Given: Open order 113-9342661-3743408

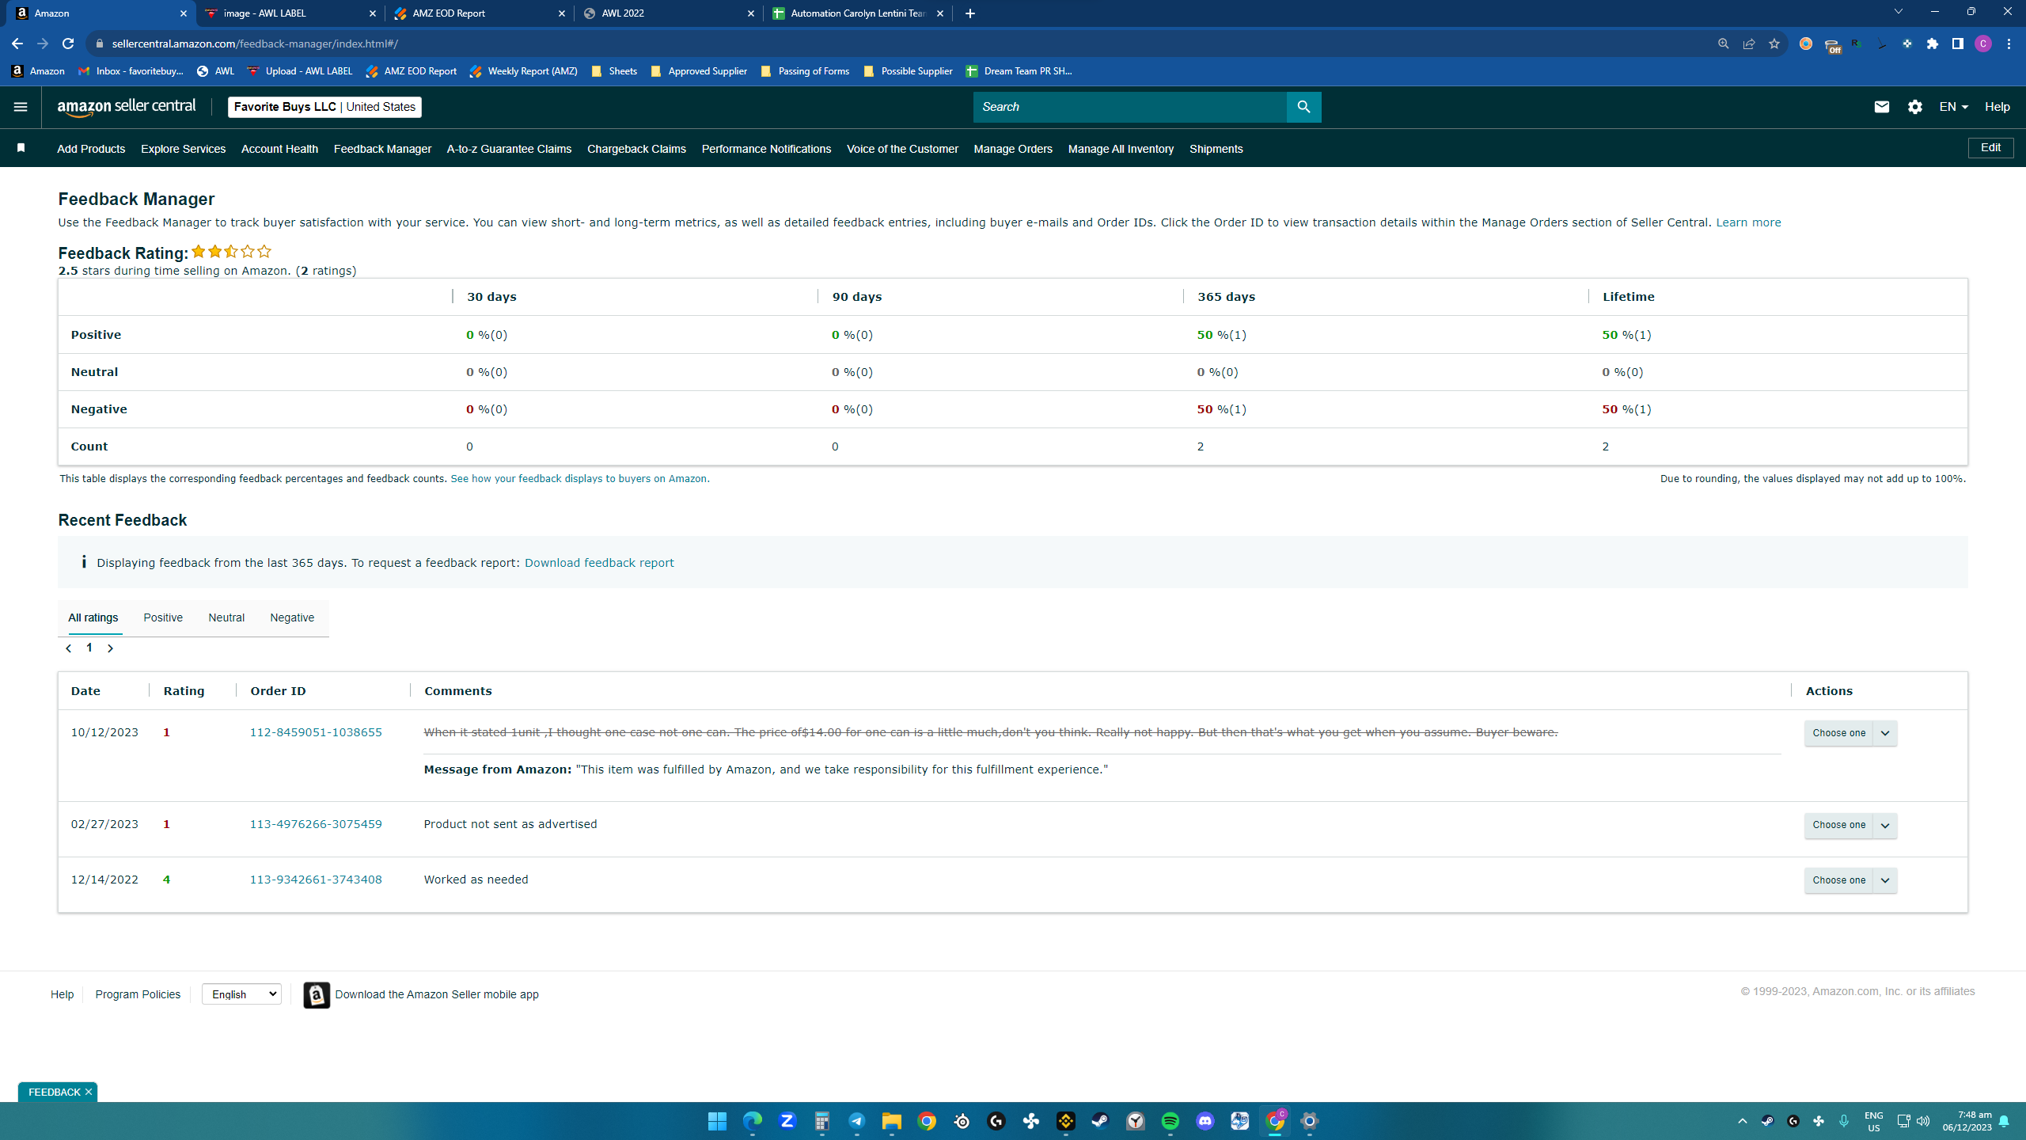Looking at the screenshot, I should click(x=316, y=880).
